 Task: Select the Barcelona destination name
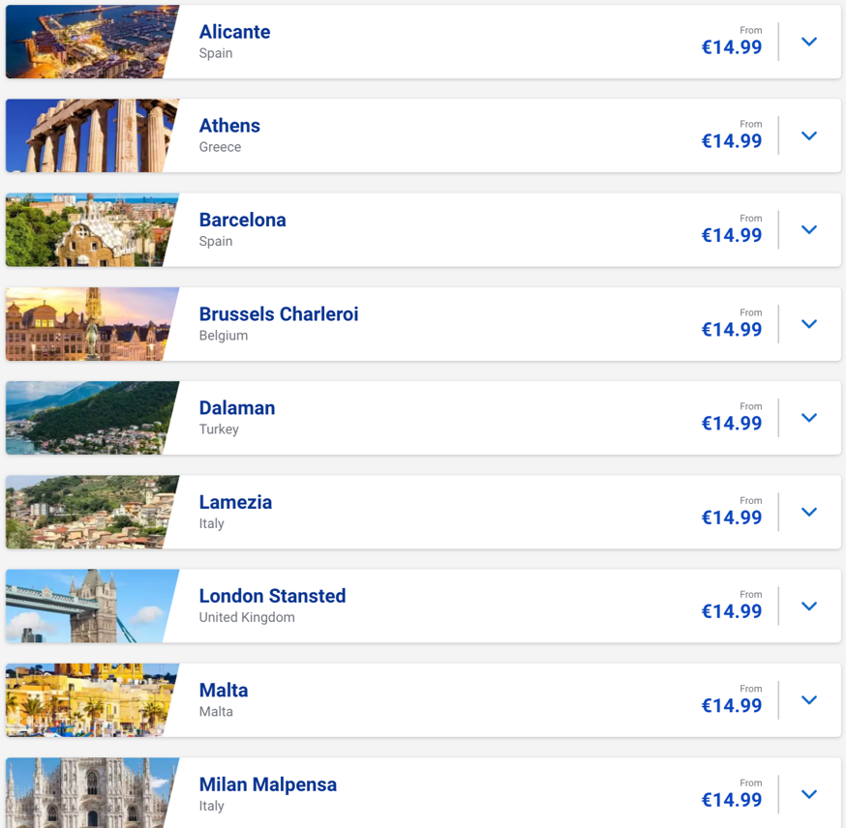[242, 220]
